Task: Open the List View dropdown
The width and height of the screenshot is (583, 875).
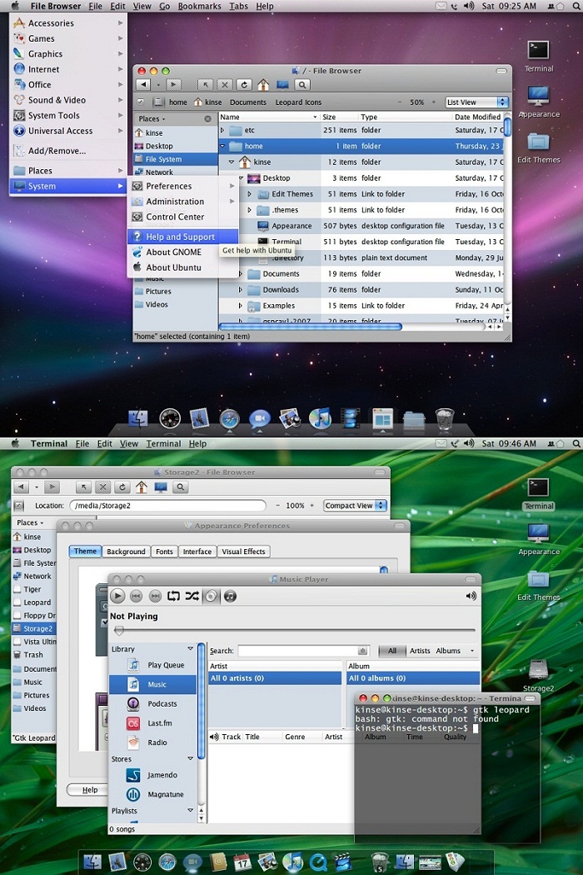Action: pyautogui.click(x=477, y=102)
